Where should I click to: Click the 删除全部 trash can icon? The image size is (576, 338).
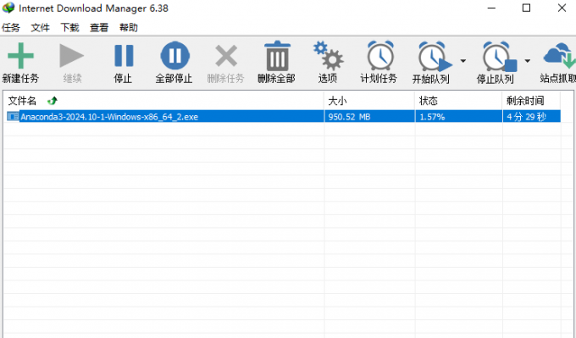(x=277, y=56)
